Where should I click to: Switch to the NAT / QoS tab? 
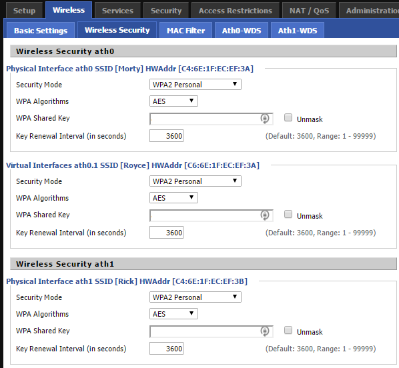pos(309,11)
